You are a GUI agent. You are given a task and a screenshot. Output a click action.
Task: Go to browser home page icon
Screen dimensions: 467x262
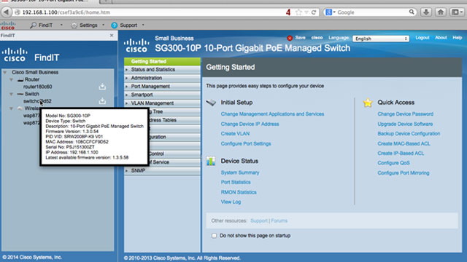tap(441, 12)
